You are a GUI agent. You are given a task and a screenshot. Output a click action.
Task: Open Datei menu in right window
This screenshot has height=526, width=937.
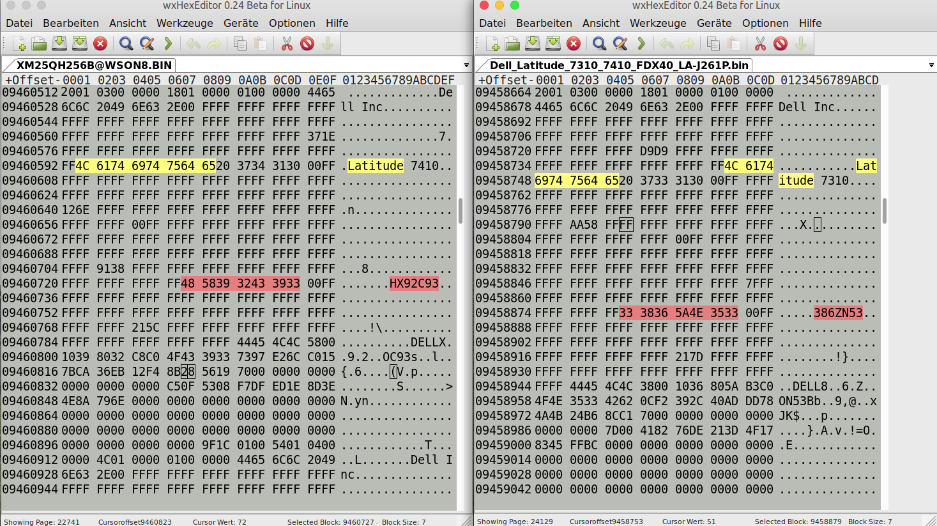click(492, 23)
